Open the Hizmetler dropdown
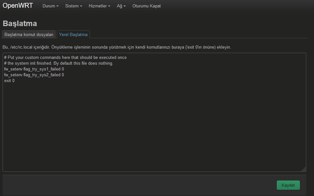 pos(99,6)
